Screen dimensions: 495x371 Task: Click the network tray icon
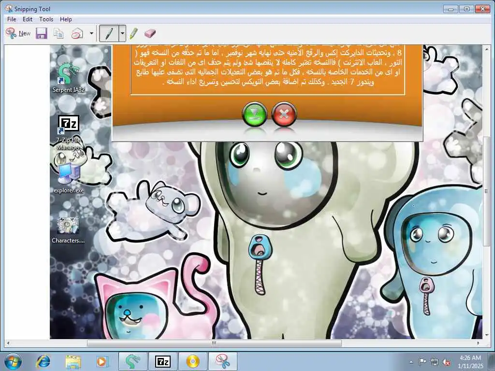click(435, 362)
